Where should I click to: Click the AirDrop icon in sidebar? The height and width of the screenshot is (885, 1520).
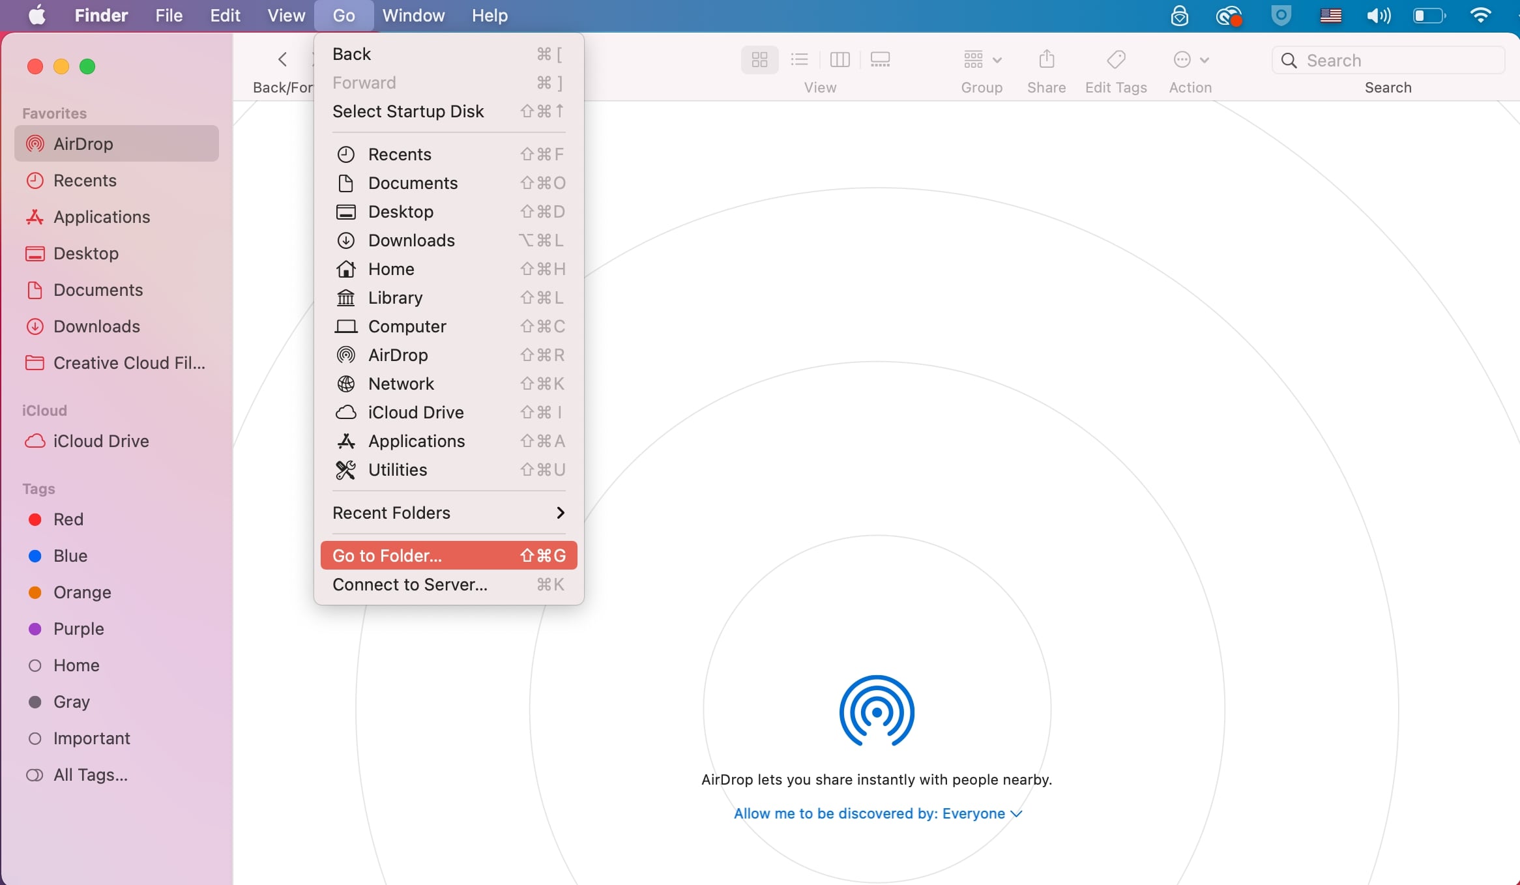pyautogui.click(x=35, y=143)
